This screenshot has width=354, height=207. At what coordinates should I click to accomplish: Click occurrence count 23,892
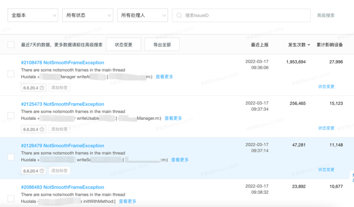[x=299, y=187]
